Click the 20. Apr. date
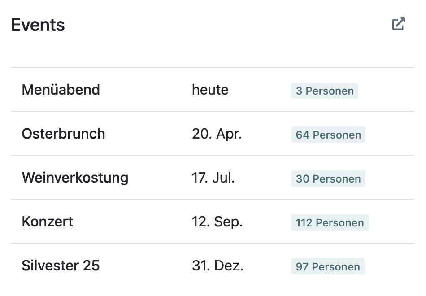This screenshot has height=296, width=426. click(217, 134)
